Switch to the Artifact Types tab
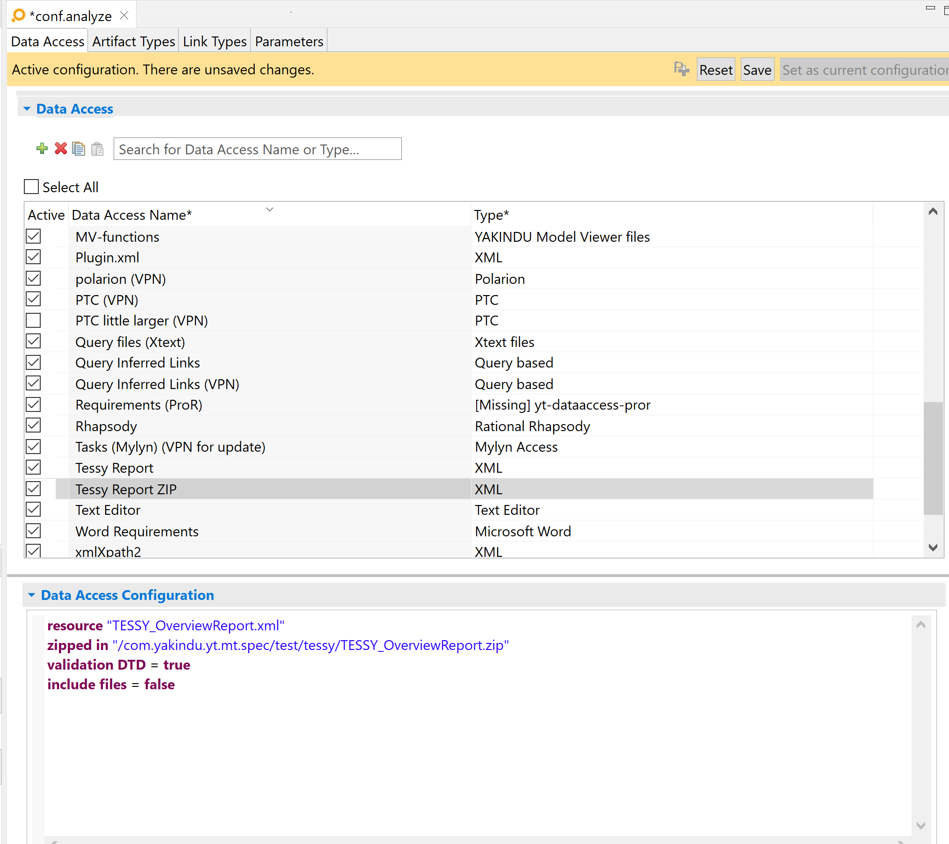Screen dimensions: 949x844 click(133, 42)
